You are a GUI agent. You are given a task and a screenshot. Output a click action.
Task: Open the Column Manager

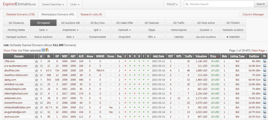tap(253, 14)
